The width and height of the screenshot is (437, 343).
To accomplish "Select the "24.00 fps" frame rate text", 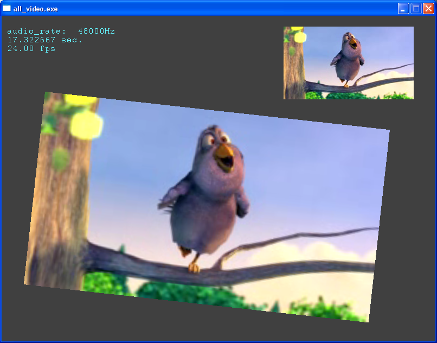I will (x=31, y=48).
